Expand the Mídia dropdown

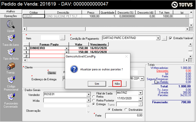click(x=89, y=100)
